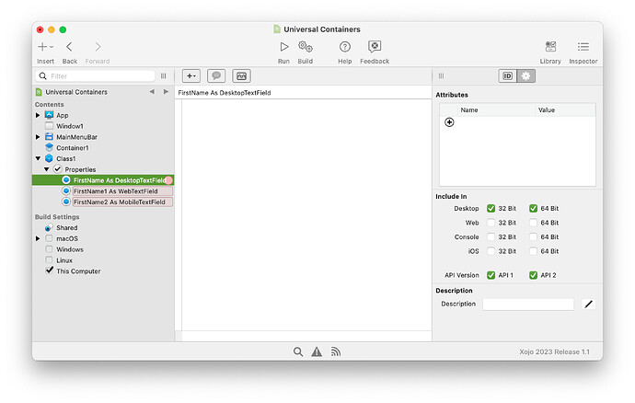
Task: Open the Library panel icon
Action: pyautogui.click(x=550, y=47)
